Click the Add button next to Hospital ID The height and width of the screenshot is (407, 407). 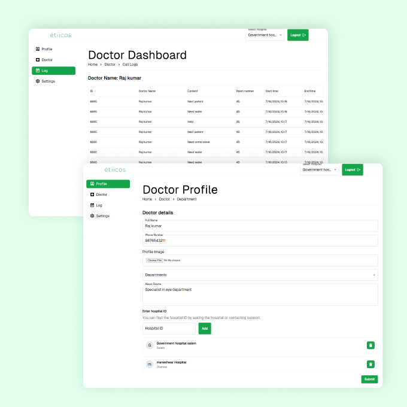[205, 329]
